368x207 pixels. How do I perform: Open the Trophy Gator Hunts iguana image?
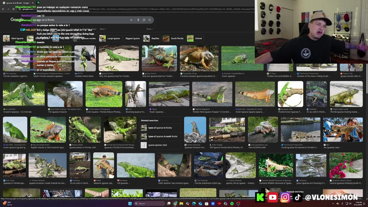click(x=346, y=94)
